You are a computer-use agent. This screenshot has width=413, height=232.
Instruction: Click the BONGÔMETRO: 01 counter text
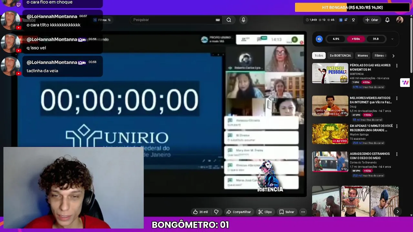(x=190, y=225)
